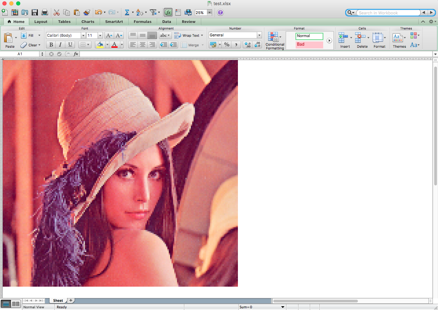Click the Increase Indent icon
This screenshot has height=310, width=438.
[x=173, y=45]
